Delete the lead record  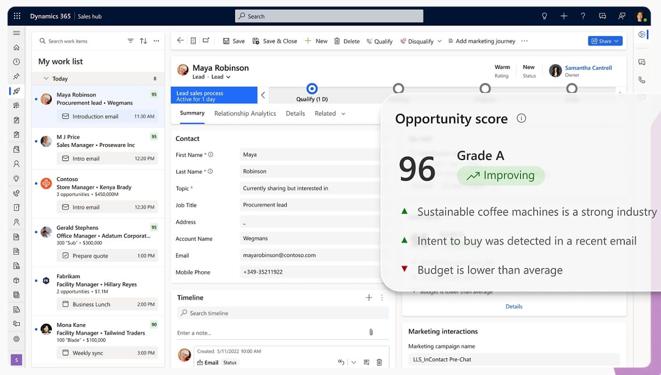[347, 41]
